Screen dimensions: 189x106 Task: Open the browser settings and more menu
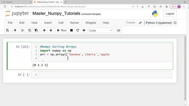[x=184, y=6]
